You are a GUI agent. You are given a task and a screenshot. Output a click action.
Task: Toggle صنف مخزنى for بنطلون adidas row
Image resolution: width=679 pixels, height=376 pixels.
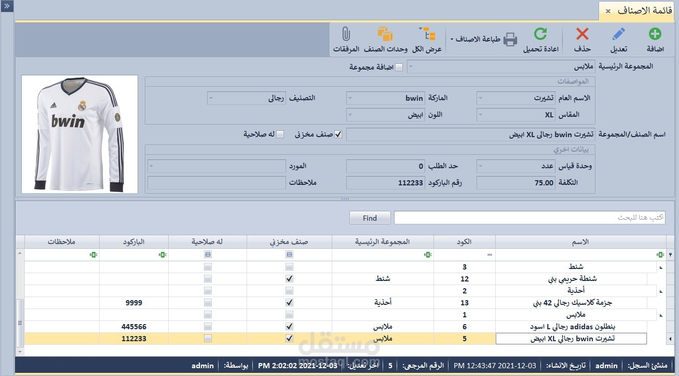[289, 327]
